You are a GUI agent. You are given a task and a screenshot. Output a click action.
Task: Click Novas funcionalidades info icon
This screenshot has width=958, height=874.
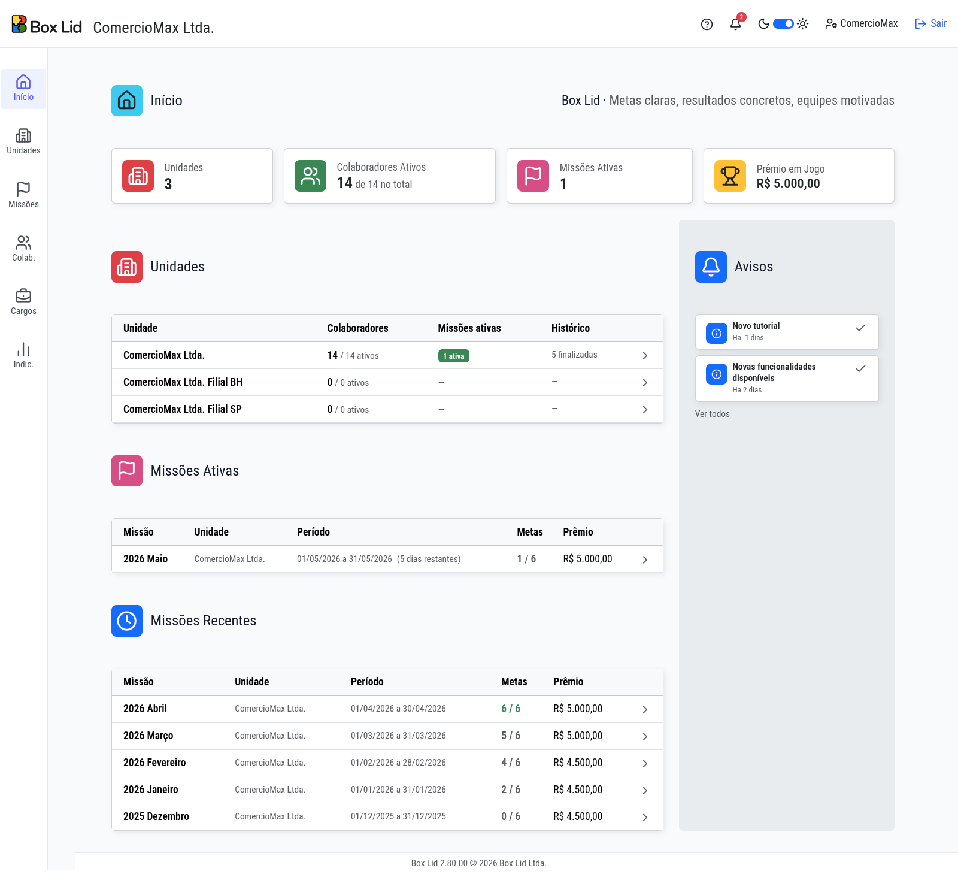[717, 374]
